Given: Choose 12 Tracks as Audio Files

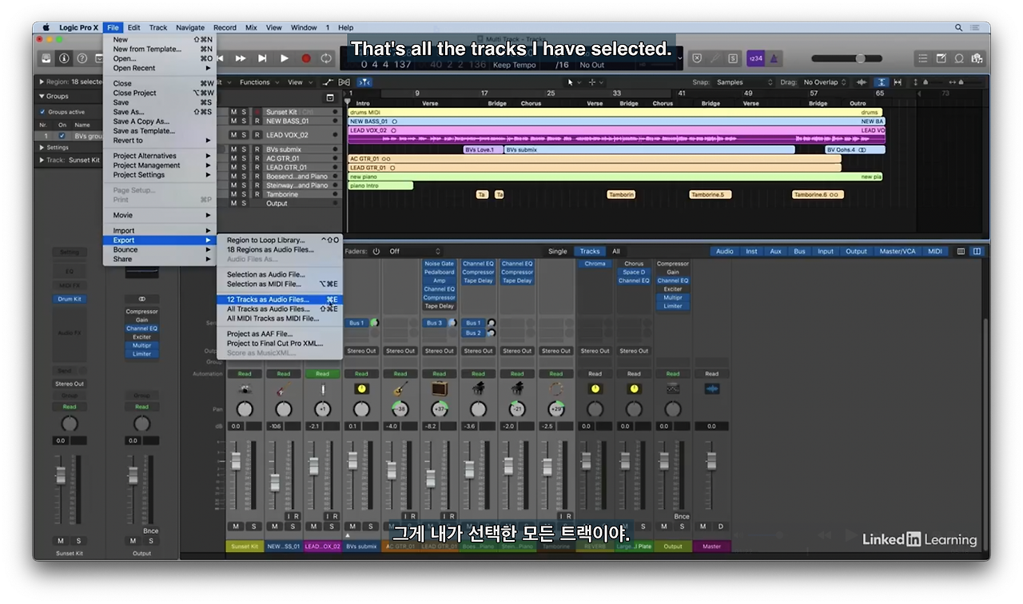Looking at the screenshot, I should (x=279, y=300).
